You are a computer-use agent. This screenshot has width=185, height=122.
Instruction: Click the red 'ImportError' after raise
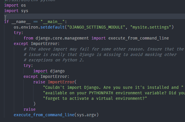coord(61,82)
